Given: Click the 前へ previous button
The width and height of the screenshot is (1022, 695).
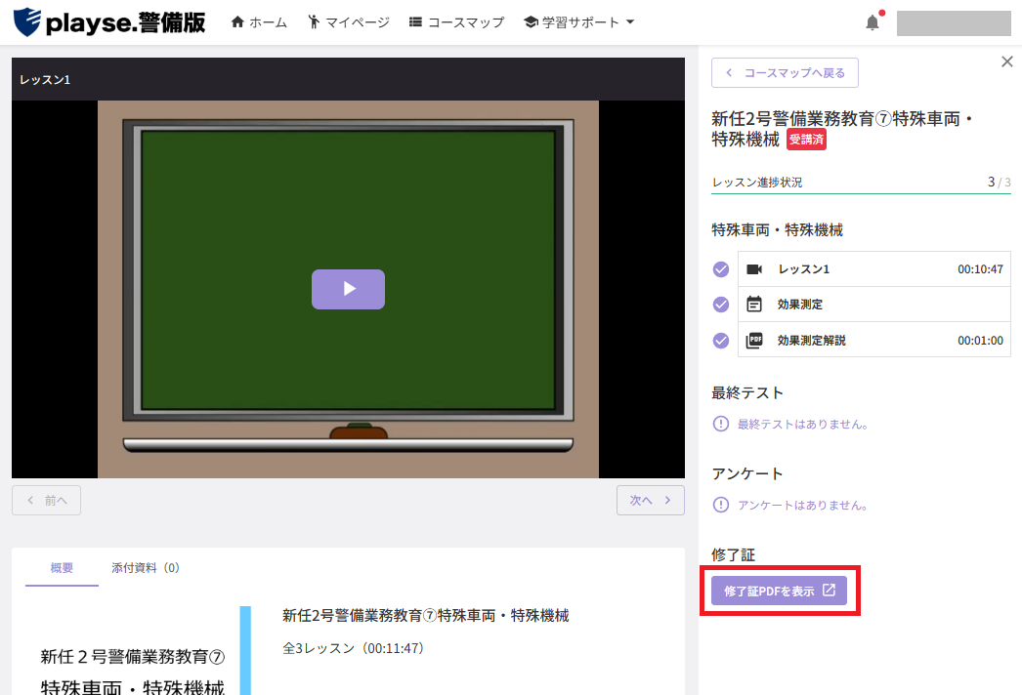Looking at the screenshot, I should pyautogui.click(x=46, y=500).
